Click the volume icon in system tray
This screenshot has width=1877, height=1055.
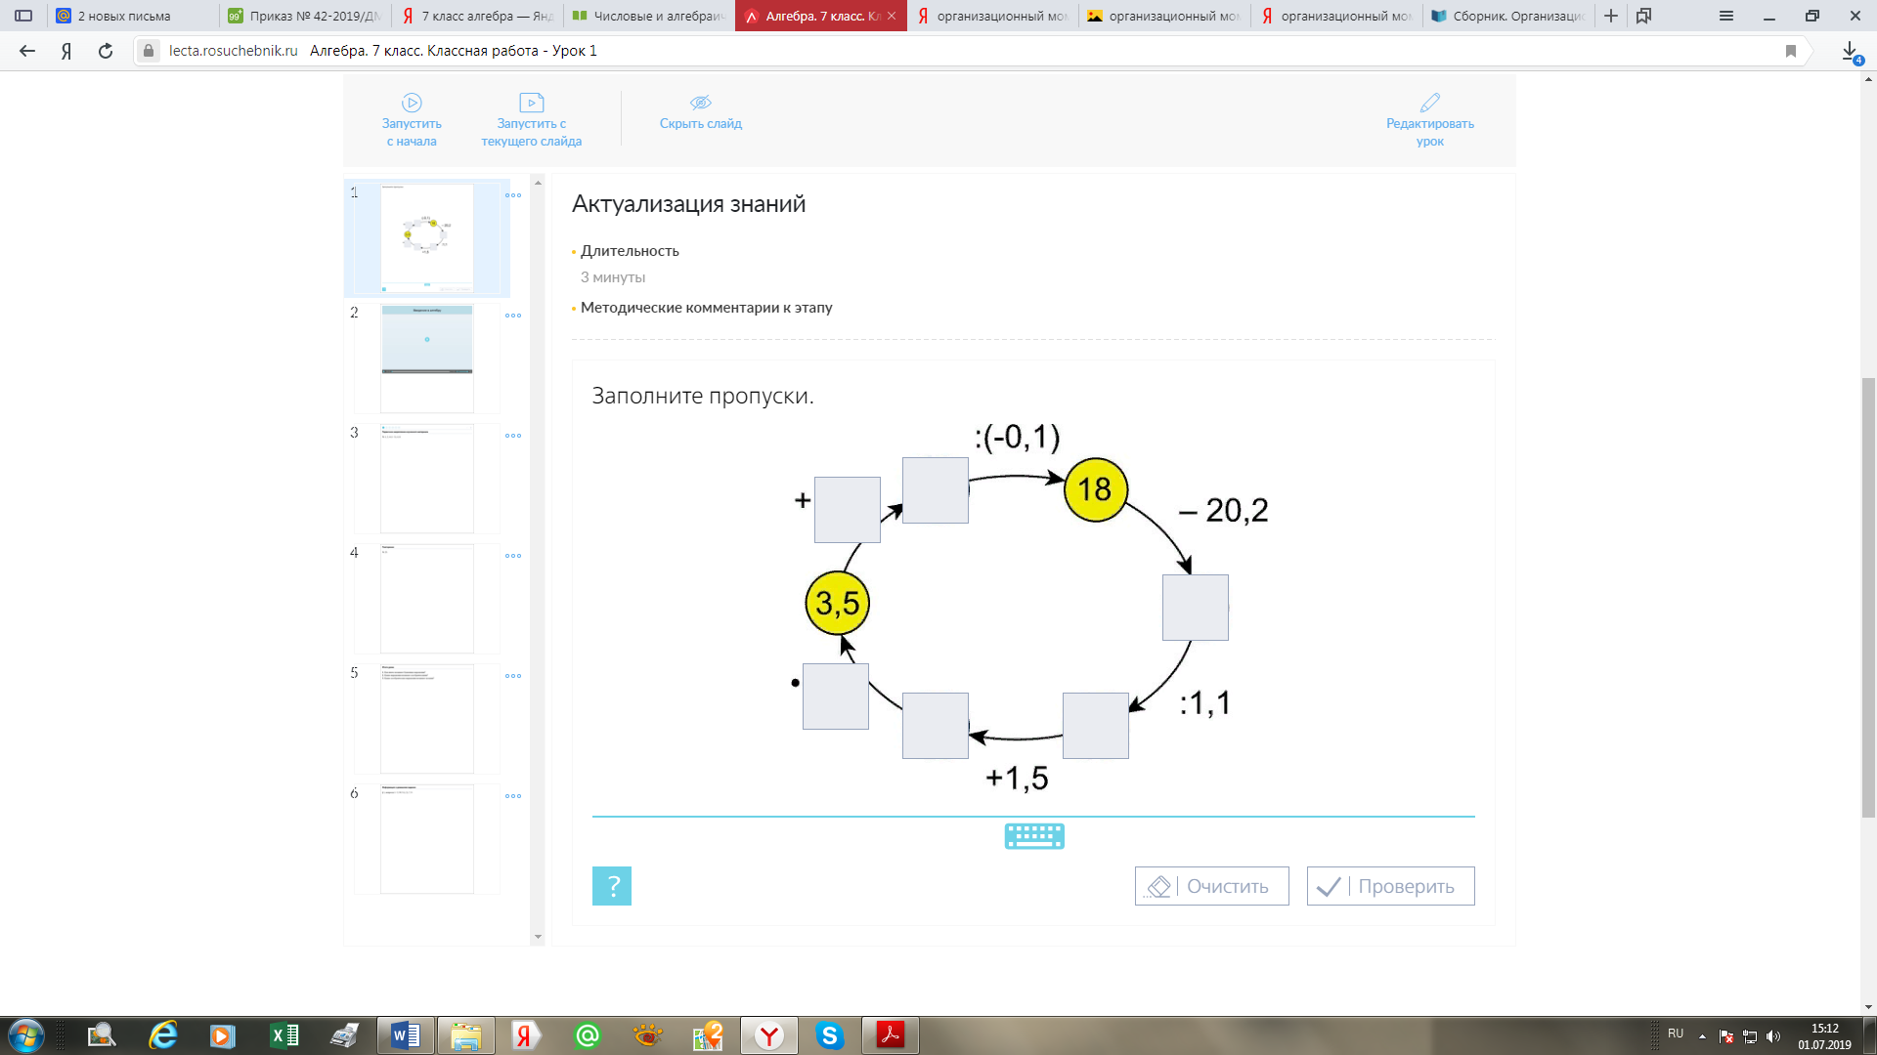click(1773, 1036)
